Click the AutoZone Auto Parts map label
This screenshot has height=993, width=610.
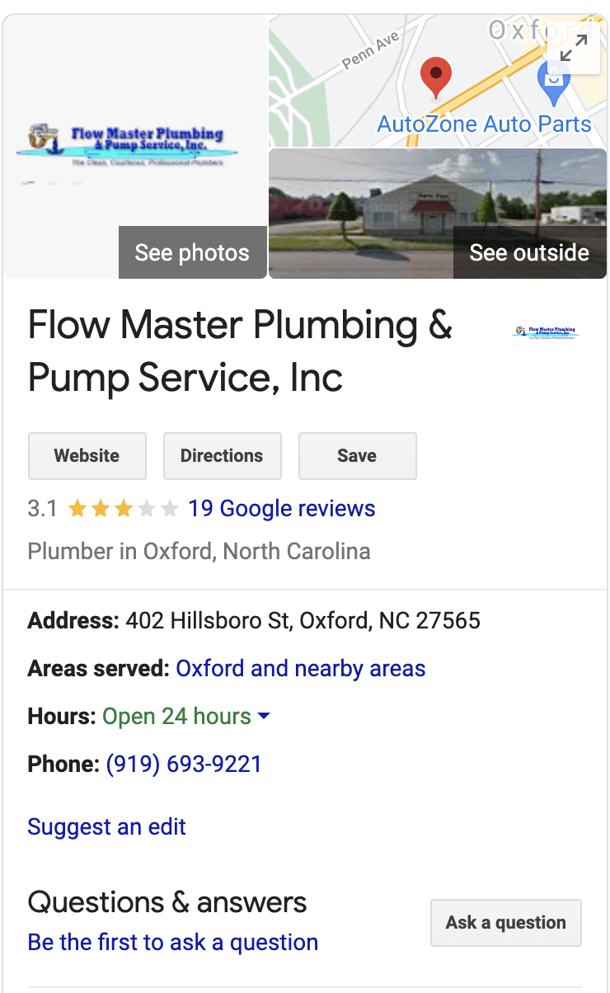point(484,125)
